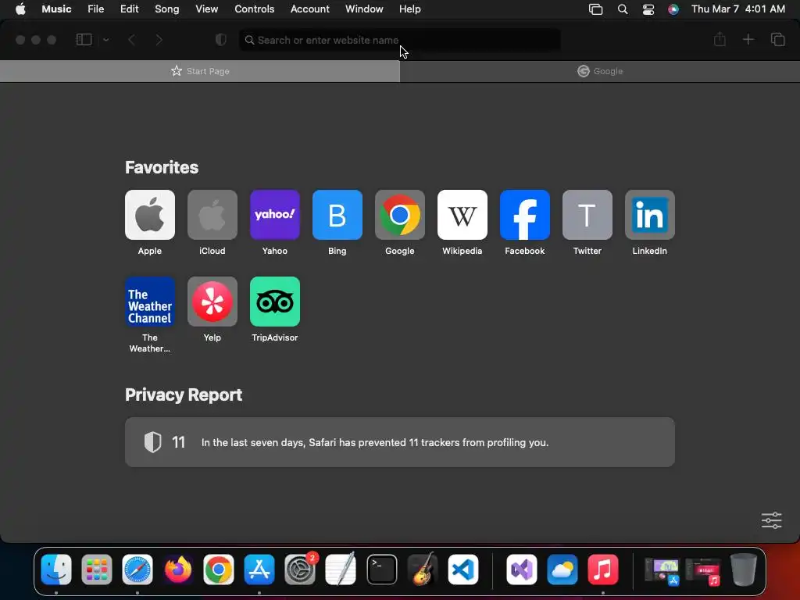
Task: Open Start Page customization settings sliders icon
Action: tap(771, 520)
